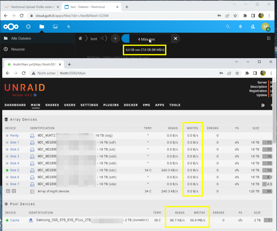Switch to the Nextcloud Upload Größe tab
The width and height of the screenshot is (277, 231).
32,7
